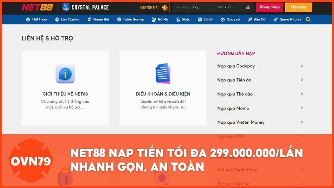
Task: Click the lottery ball icon for Lô đề
Action: [200, 20]
